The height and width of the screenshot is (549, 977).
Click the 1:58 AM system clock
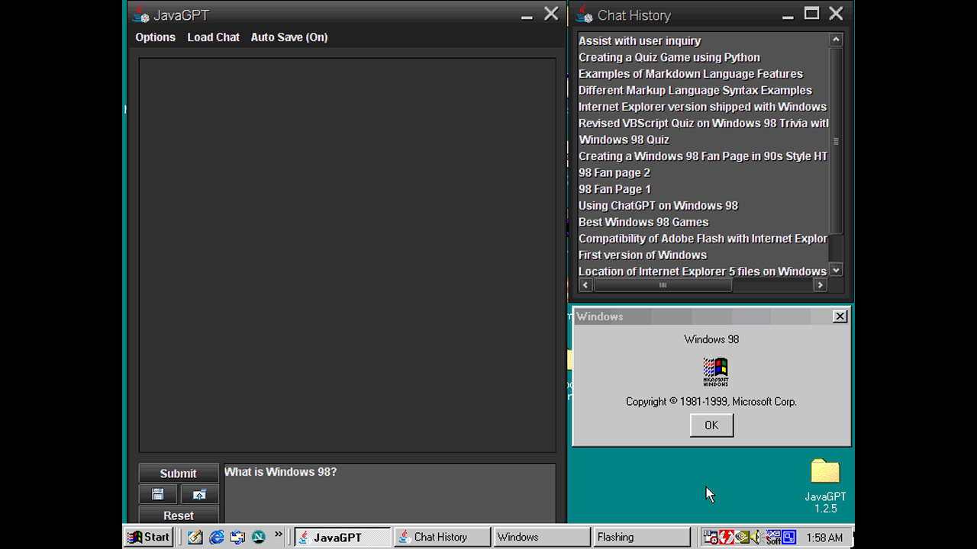[824, 538]
